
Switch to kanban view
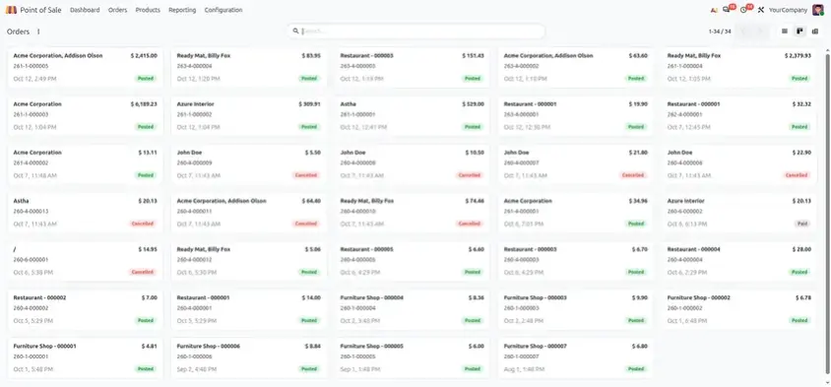coord(799,32)
